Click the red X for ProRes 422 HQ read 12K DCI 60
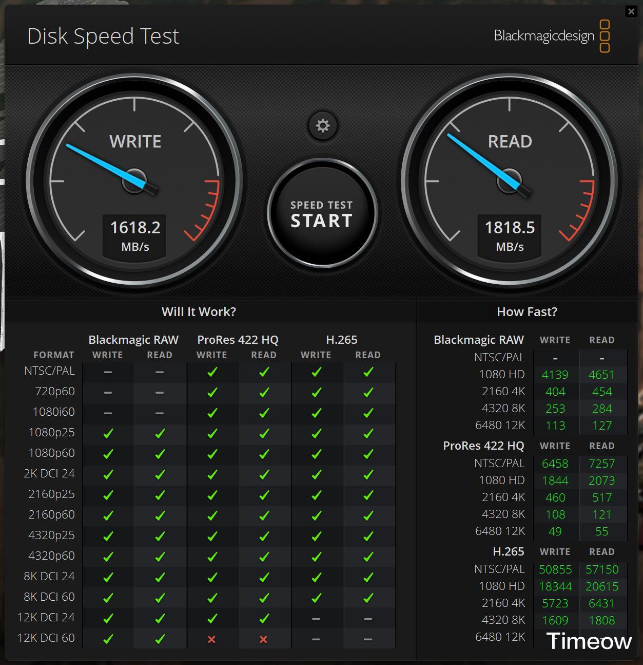Screen dimensions: 643x665 click(x=263, y=639)
